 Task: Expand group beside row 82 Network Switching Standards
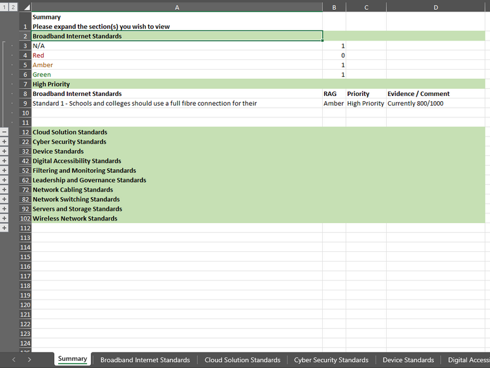coord(4,199)
